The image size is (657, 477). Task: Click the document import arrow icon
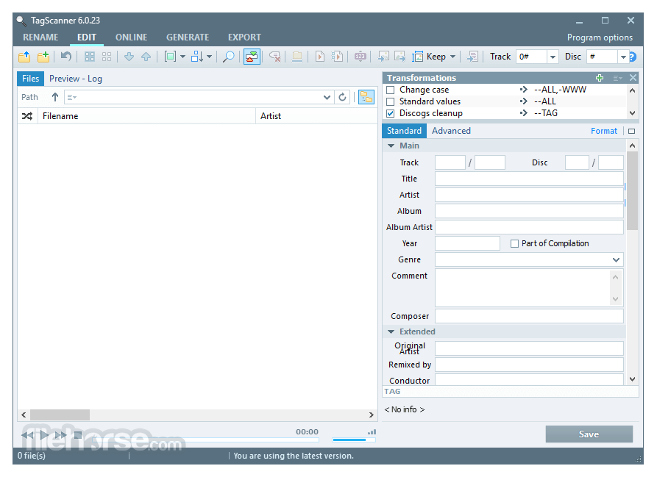472,57
